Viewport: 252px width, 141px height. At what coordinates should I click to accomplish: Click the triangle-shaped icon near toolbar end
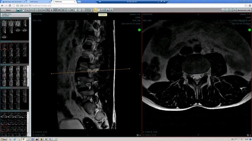point(107,10)
